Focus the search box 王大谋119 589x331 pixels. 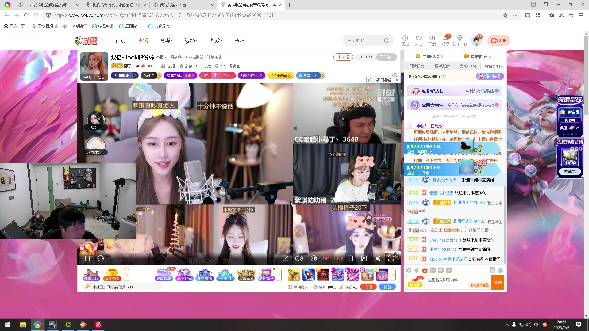(x=364, y=40)
